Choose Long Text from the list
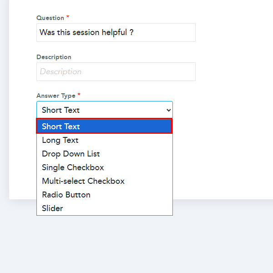Image resolution: width=273 pixels, height=273 pixels. coord(60,140)
